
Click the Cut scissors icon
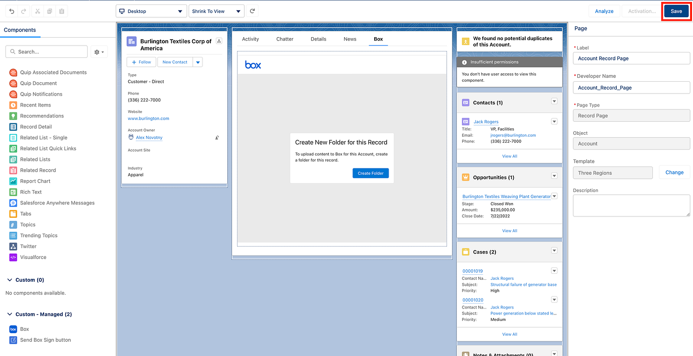click(38, 11)
